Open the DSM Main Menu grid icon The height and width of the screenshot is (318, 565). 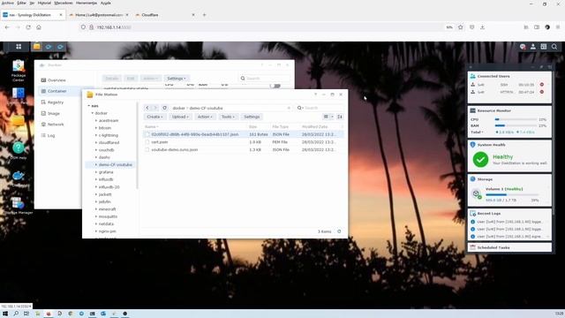(19, 47)
